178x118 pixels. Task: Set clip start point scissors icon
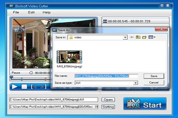pyautogui.click(x=34, y=87)
